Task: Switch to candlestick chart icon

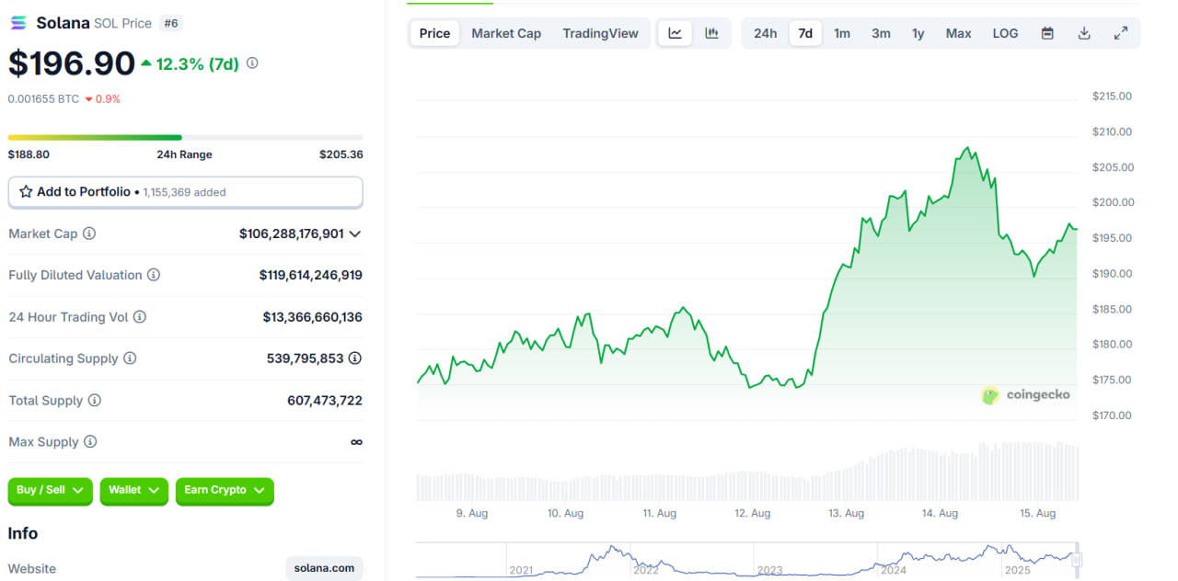Action: pos(711,33)
